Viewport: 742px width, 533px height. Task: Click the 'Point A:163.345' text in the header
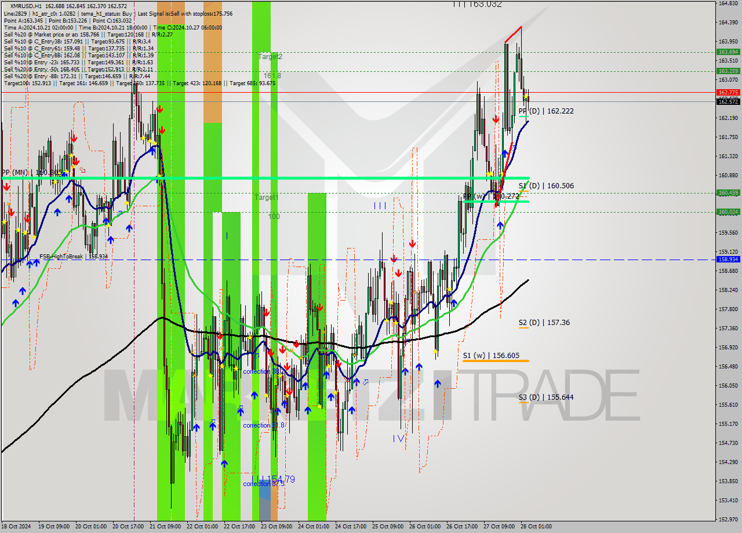[23, 20]
